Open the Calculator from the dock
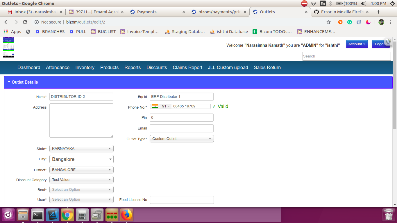 tap(82, 215)
